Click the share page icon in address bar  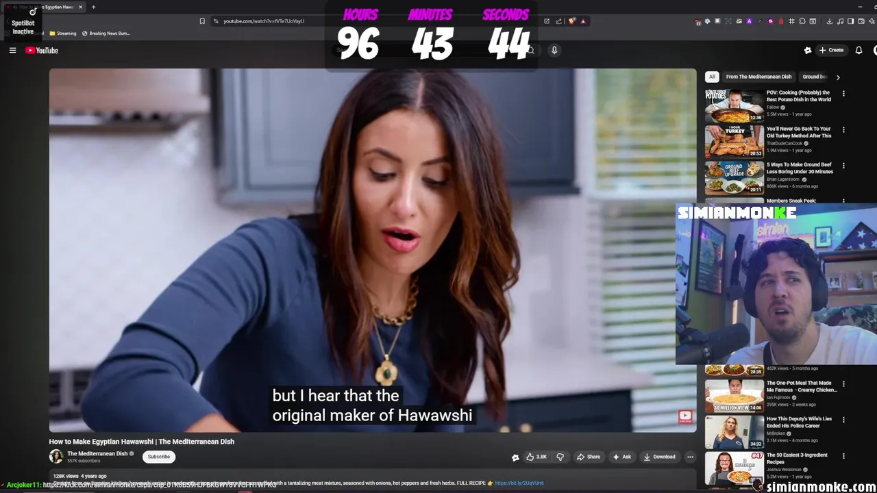[559, 21]
